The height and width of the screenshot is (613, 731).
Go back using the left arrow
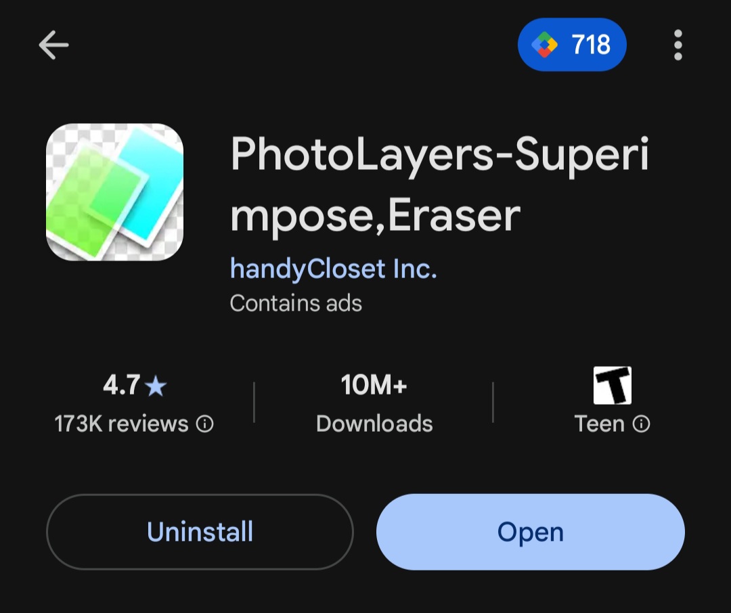53,45
